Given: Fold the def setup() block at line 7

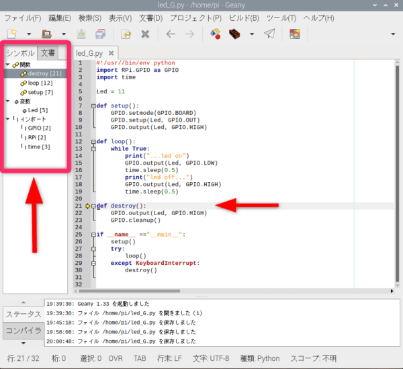Looking at the screenshot, I should [x=93, y=106].
